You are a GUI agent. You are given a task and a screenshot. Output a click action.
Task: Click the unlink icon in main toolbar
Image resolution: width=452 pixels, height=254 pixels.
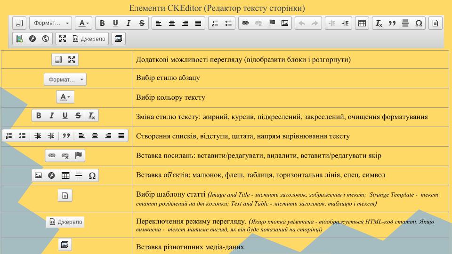(x=258, y=23)
